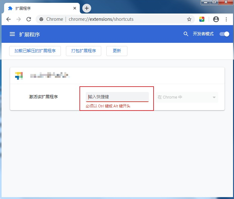Click the 加载已解压的扩展程序 button
Screen dimensions: 234x199
click(35, 51)
